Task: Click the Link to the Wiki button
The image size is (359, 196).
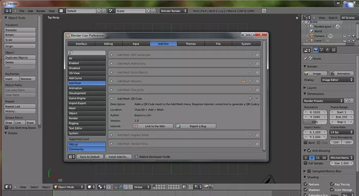Action: pyautogui.click(x=153, y=126)
